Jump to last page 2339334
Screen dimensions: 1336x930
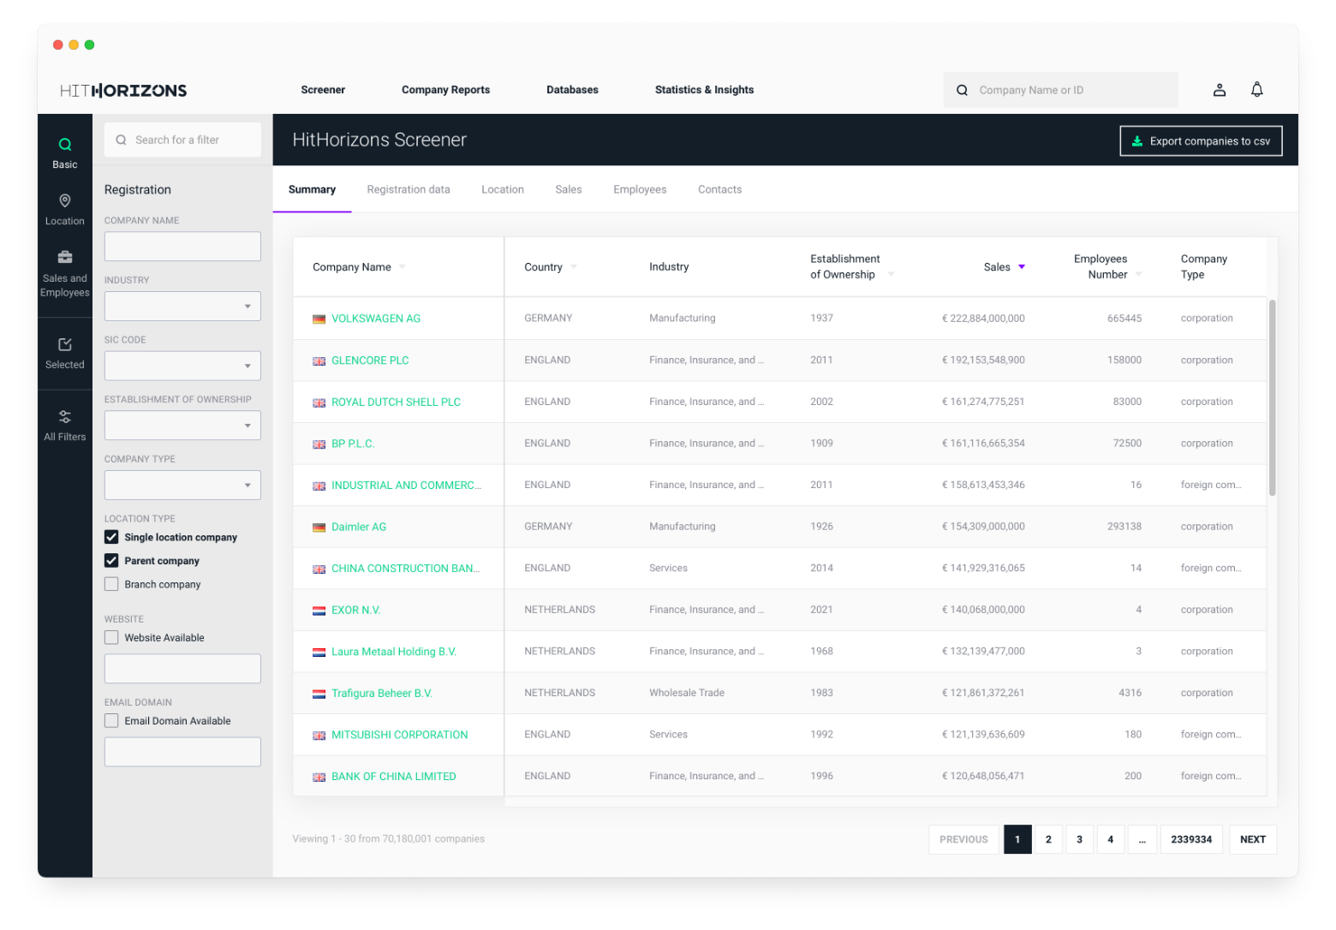pyautogui.click(x=1191, y=839)
